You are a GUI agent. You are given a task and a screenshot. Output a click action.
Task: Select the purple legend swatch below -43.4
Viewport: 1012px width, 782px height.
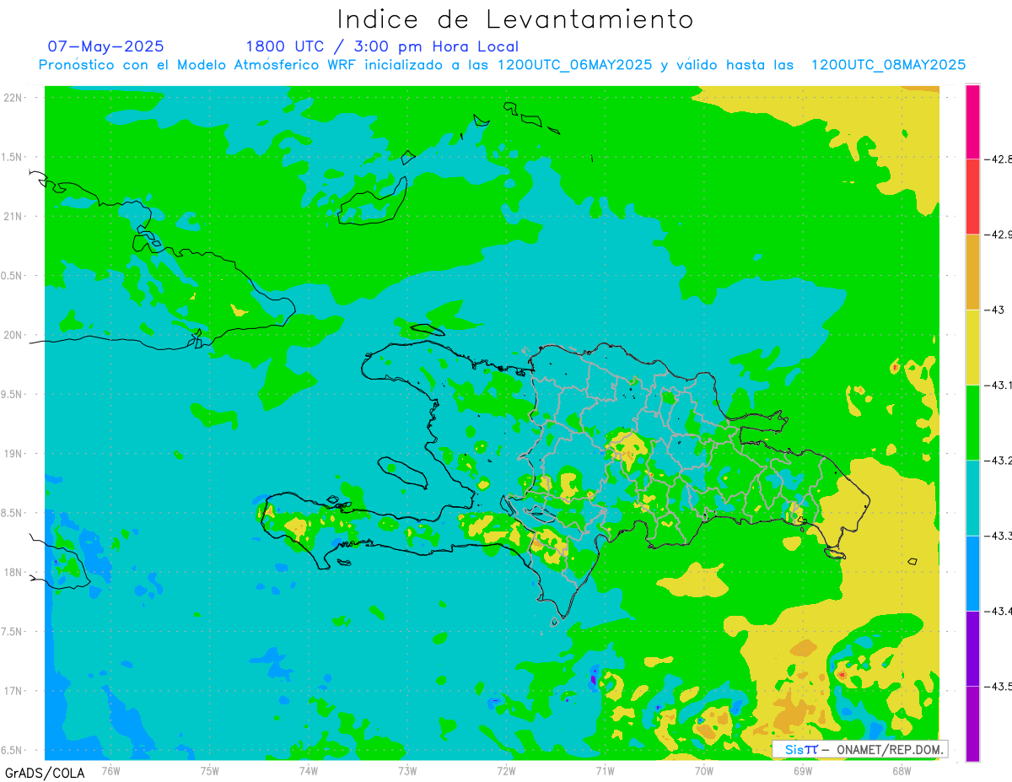972,648
